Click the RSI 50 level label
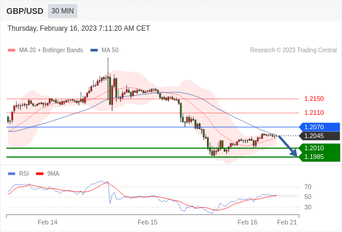342x232 pixels. 308,197
